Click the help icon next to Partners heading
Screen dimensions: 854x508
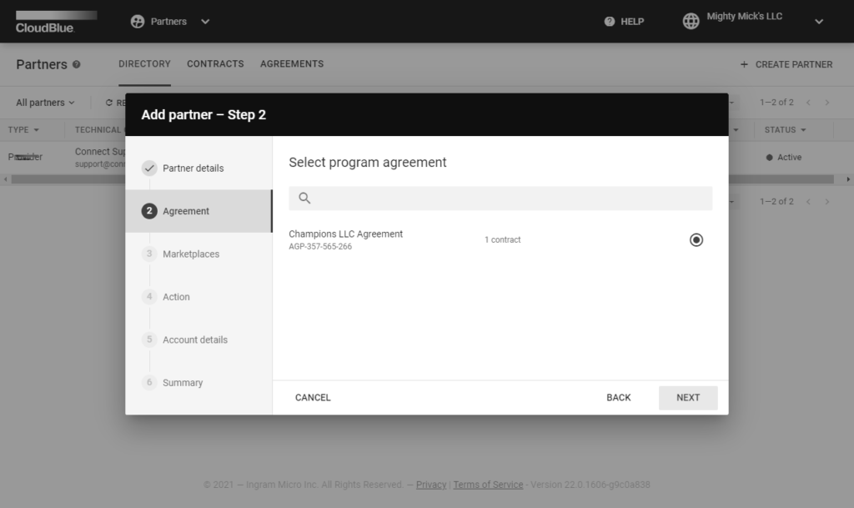point(78,64)
